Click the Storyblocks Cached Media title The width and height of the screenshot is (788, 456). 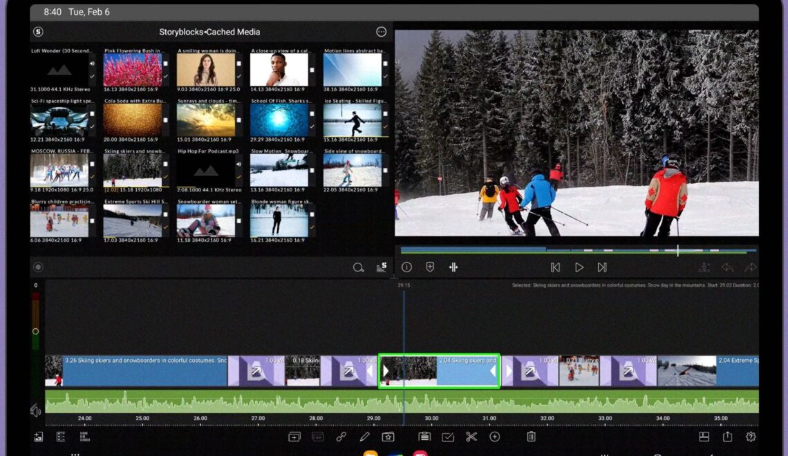(x=209, y=32)
